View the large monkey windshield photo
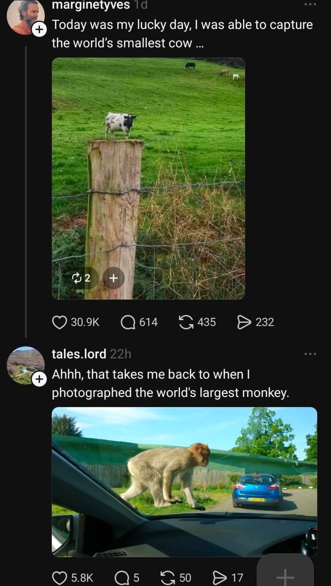Viewport: 331px width, 586px height. point(184,481)
